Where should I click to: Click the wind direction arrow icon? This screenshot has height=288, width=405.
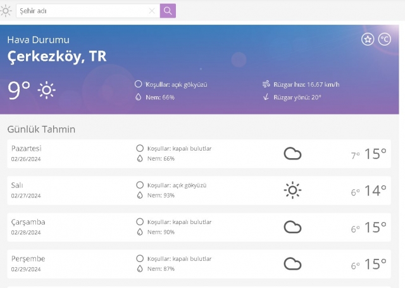tap(266, 97)
